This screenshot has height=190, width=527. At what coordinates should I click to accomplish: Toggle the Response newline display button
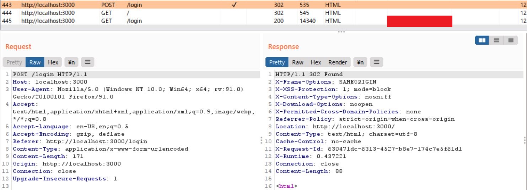tap(360, 62)
